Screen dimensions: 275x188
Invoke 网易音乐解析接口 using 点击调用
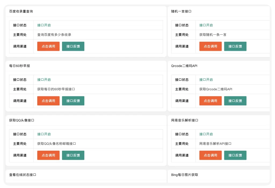point(210,155)
